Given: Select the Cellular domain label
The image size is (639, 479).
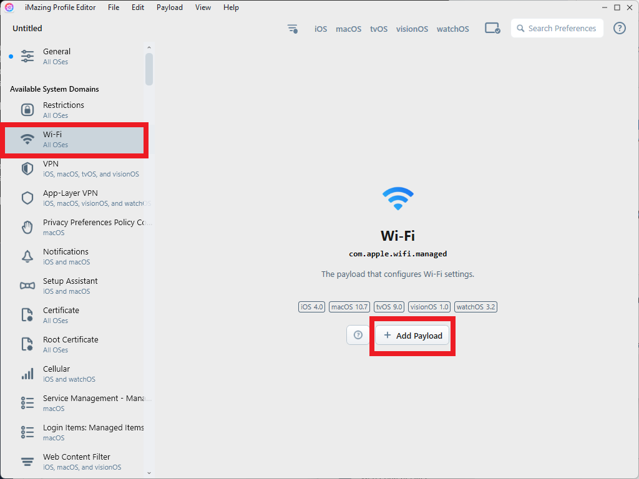Looking at the screenshot, I should 56,369.
